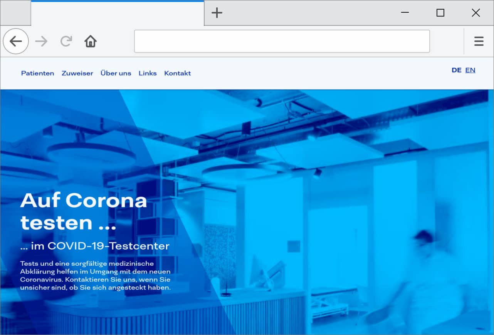Open the Patienten navigation menu item

pyautogui.click(x=38, y=73)
